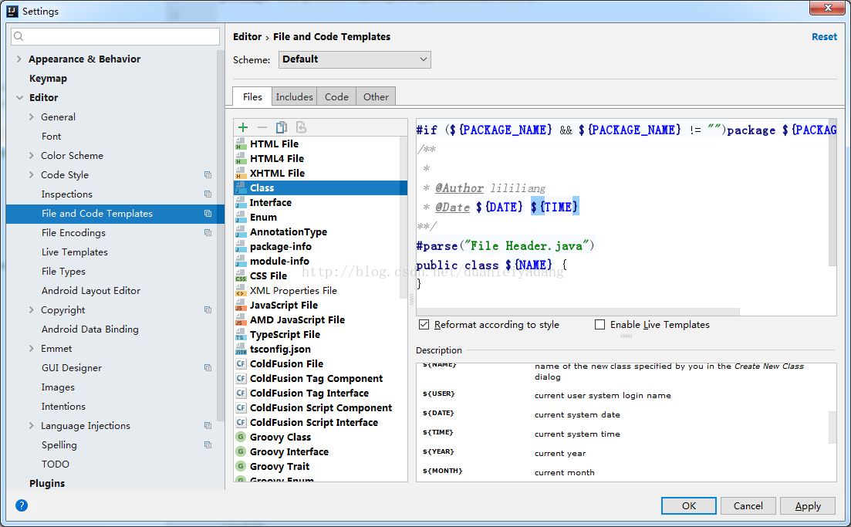The image size is (851, 527).
Task: Click the template editor horizontal scrollbar
Action: click(578, 312)
